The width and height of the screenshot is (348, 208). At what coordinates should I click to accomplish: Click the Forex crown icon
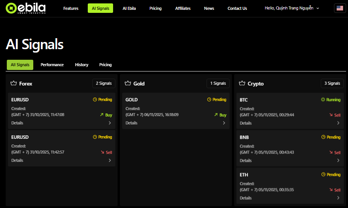click(x=14, y=84)
